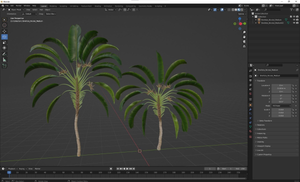300x182 pixels.
Task: Select the Cursor tool
Action: (x=4, y=25)
